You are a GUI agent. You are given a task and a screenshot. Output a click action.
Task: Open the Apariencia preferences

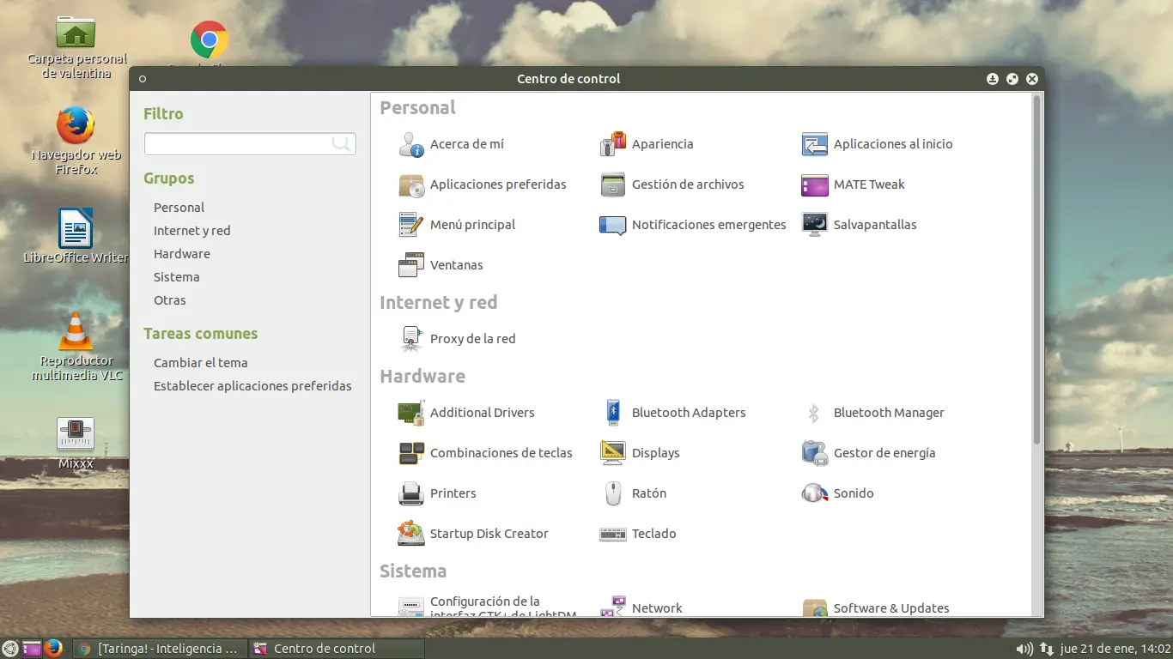(x=647, y=144)
